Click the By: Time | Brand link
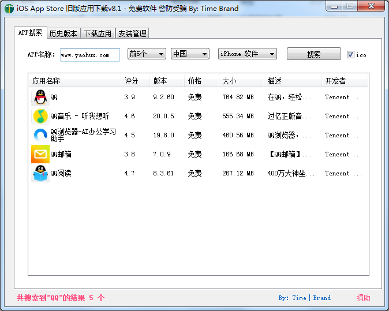 [304, 298]
